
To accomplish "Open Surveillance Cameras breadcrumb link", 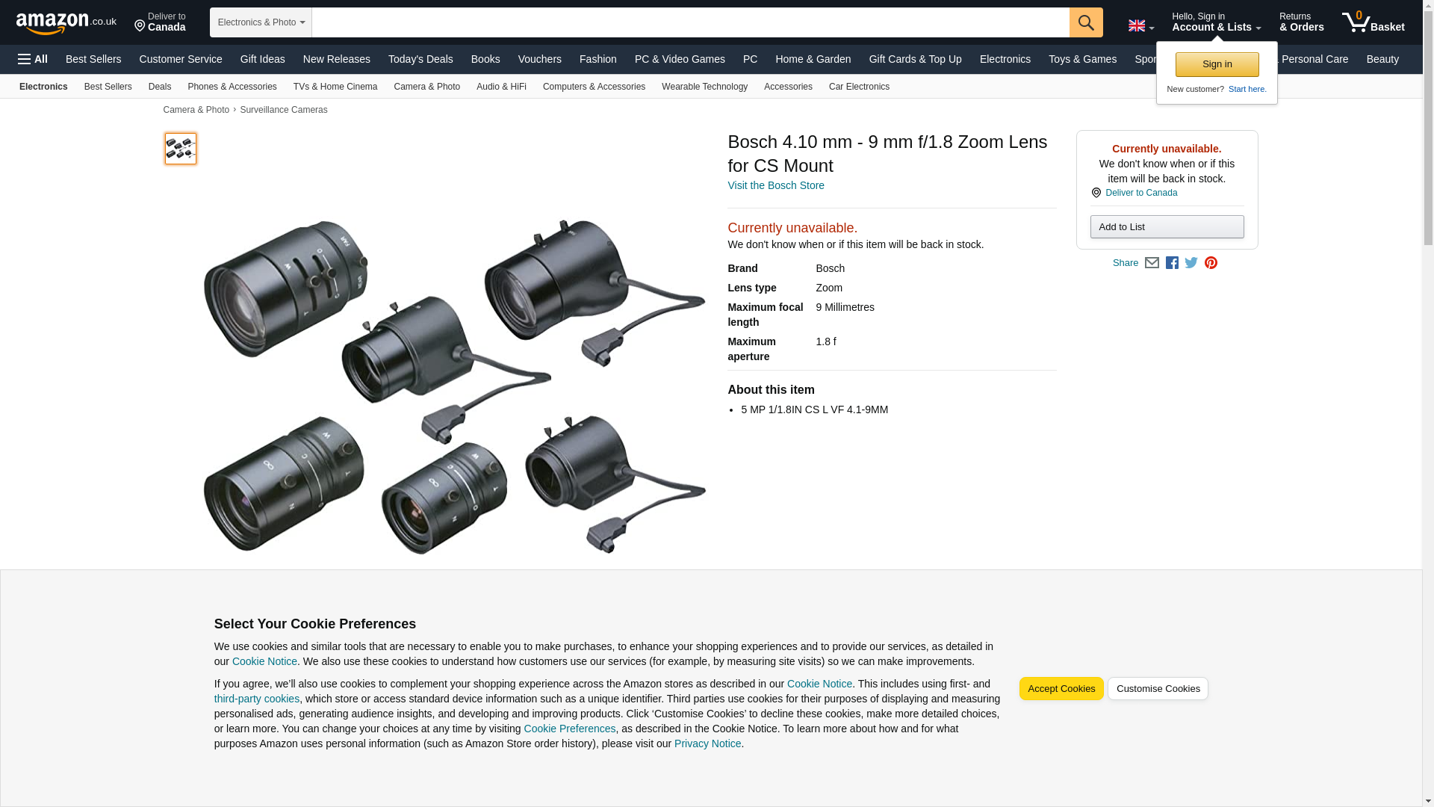I will 283,110.
